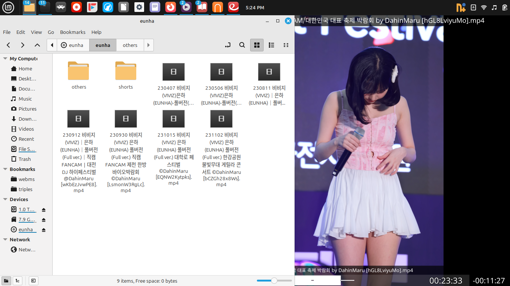Open the Bookmarks menu
Screen dimensions: 510x286
[73, 32]
